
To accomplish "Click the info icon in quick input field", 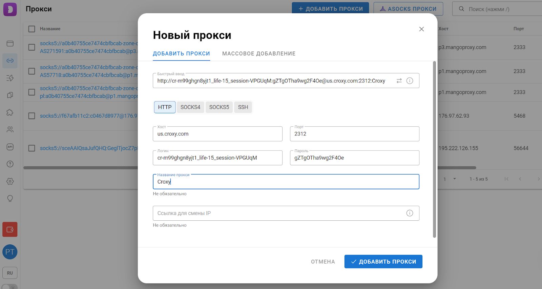I will [410, 81].
